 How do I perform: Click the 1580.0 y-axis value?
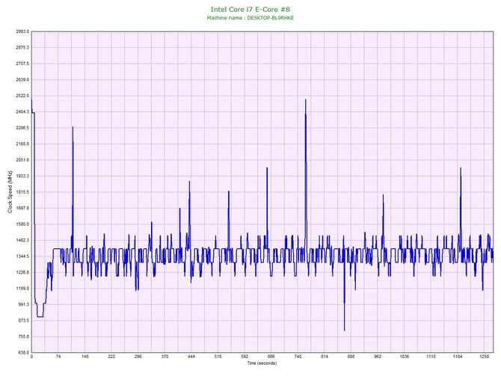(x=22, y=224)
